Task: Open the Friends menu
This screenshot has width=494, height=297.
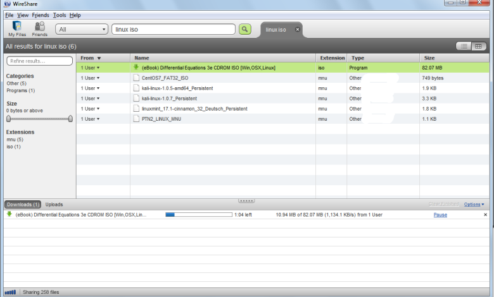Action: (x=41, y=15)
